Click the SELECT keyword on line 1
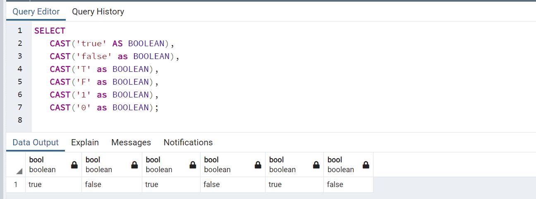This screenshot has height=199, width=536. (50, 31)
